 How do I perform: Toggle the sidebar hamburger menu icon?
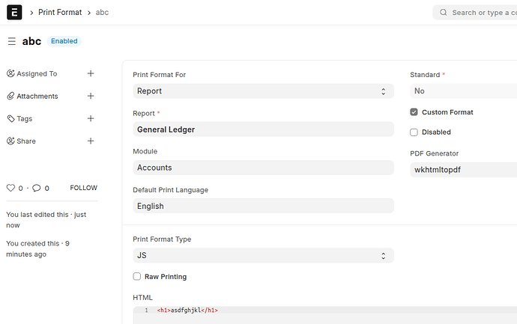coord(11,41)
